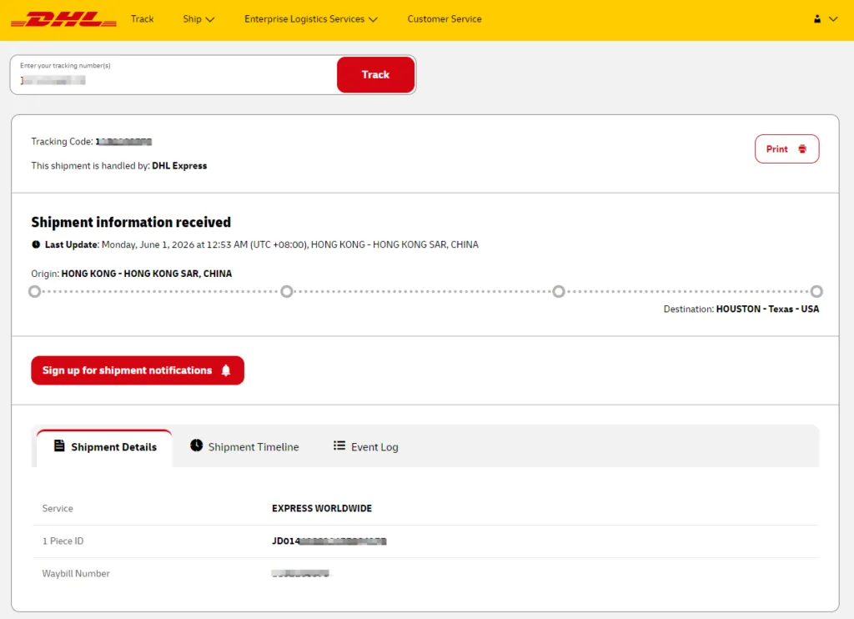Click the clock icon beside Last Update
The height and width of the screenshot is (619, 854).
pos(36,244)
